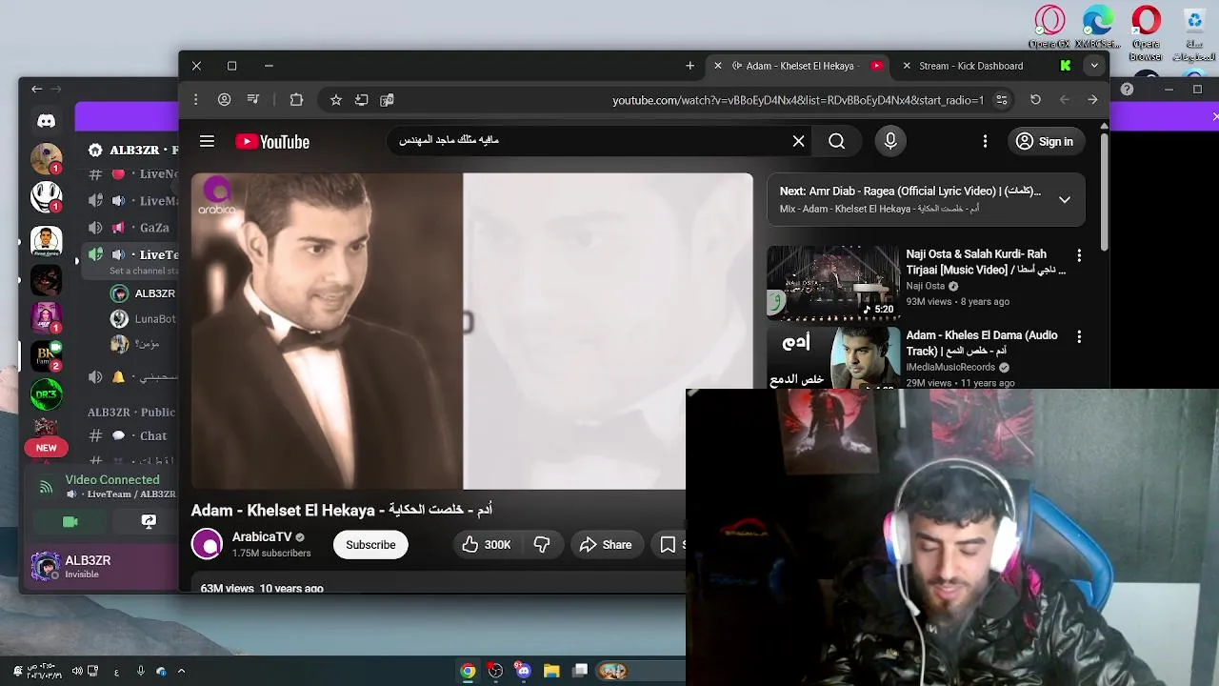Toggle Discord camera video button
This screenshot has height=686, width=1219.
pos(70,521)
